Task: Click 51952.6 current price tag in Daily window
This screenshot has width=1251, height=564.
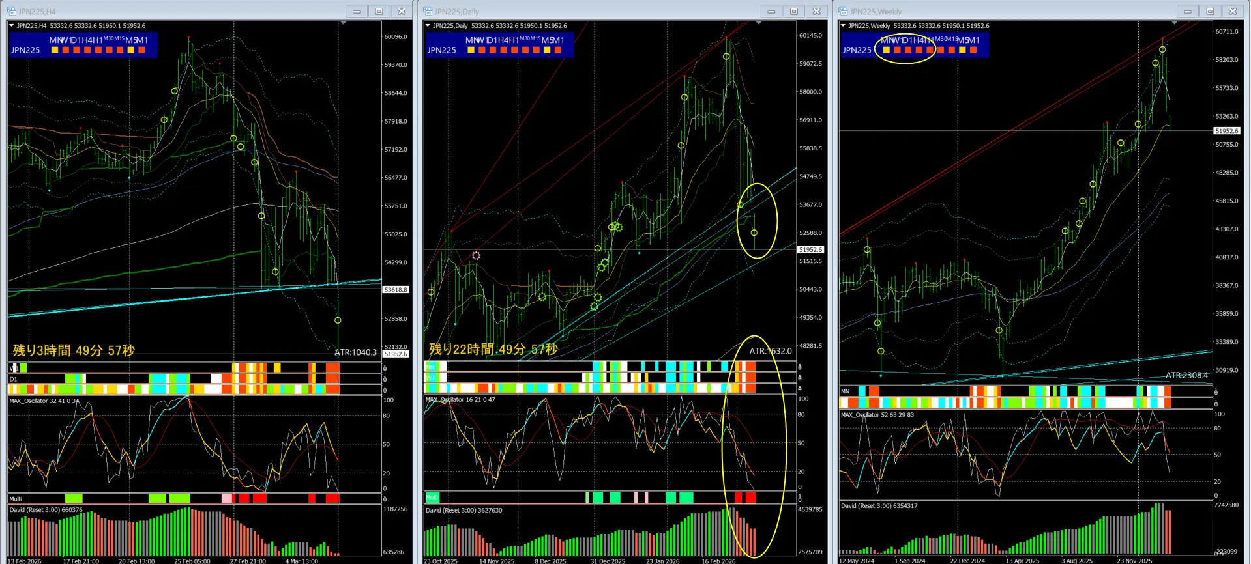Action: [811, 250]
